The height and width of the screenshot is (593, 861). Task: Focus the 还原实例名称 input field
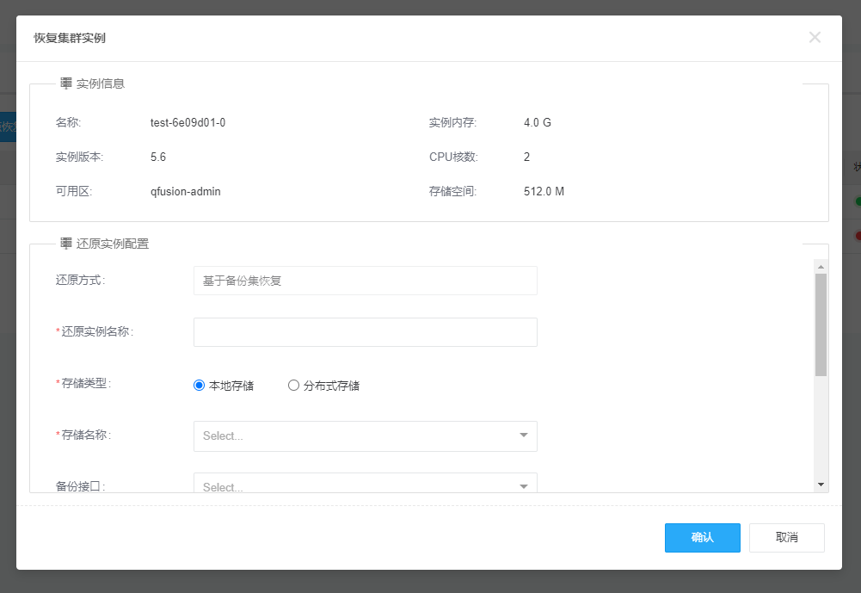(x=366, y=332)
